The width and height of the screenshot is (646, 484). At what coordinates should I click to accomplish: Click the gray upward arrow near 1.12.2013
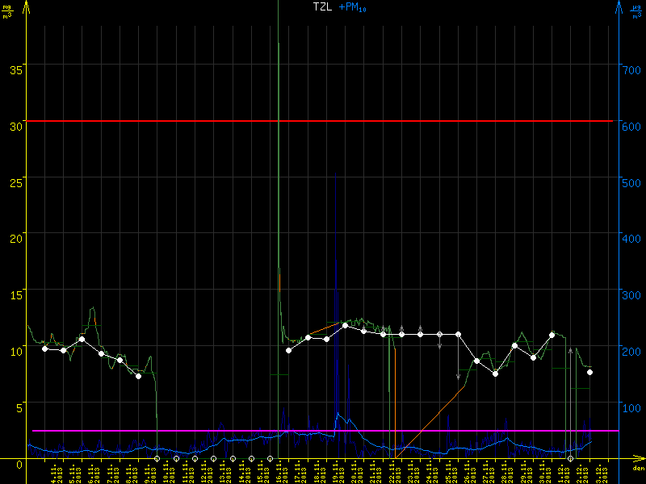click(571, 353)
